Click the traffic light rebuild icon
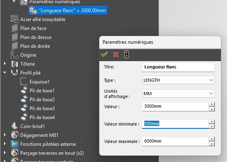 point(126,54)
